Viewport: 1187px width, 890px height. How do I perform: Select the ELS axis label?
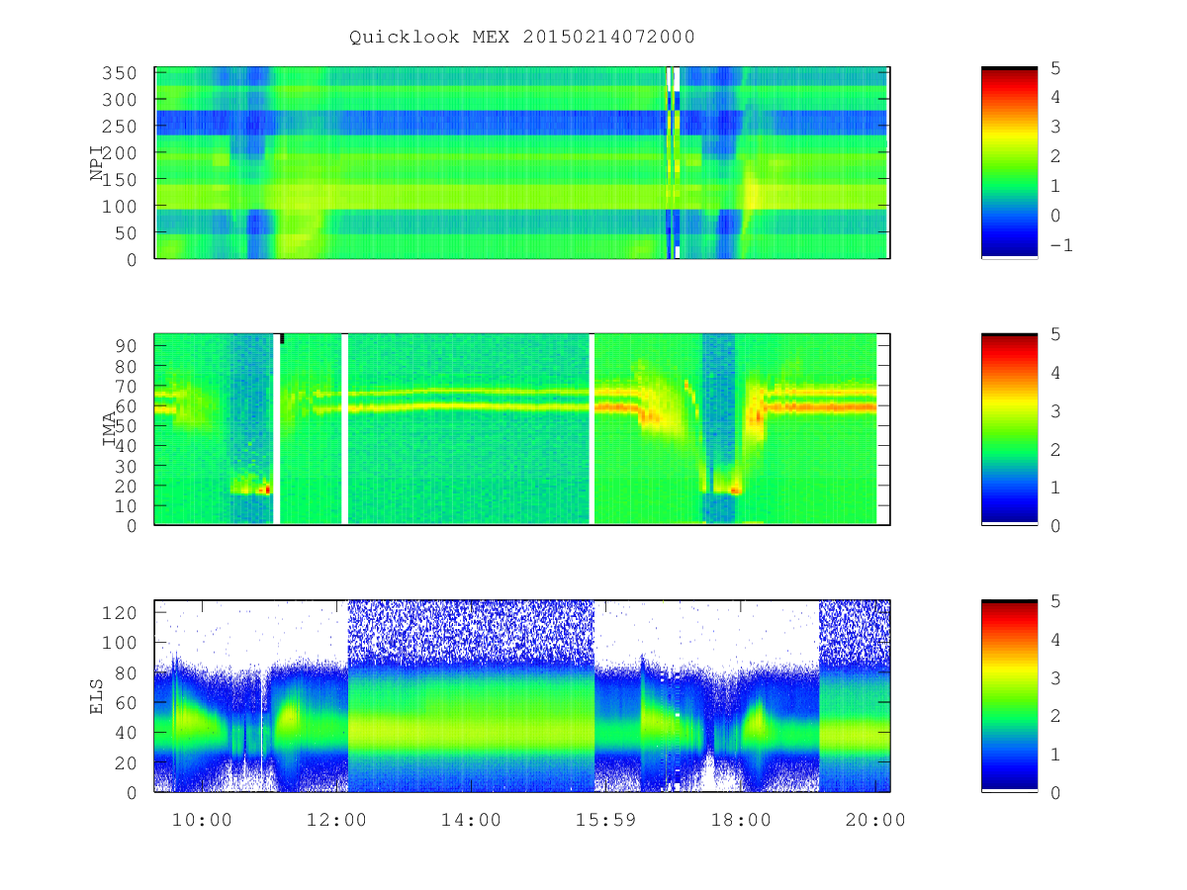pos(97,696)
